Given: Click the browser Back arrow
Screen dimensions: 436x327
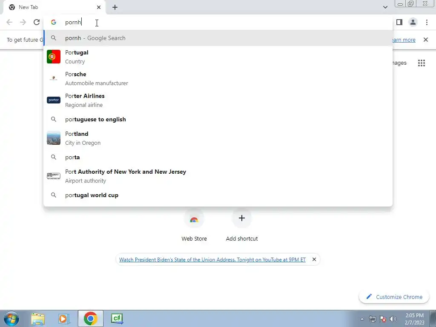Looking at the screenshot, I should tap(9, 22).
